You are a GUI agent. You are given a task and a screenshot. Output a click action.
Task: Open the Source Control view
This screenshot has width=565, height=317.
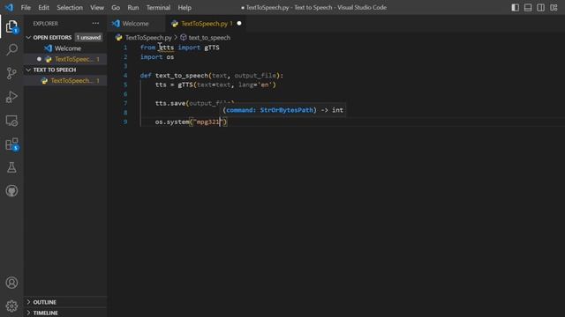point(11,73)
